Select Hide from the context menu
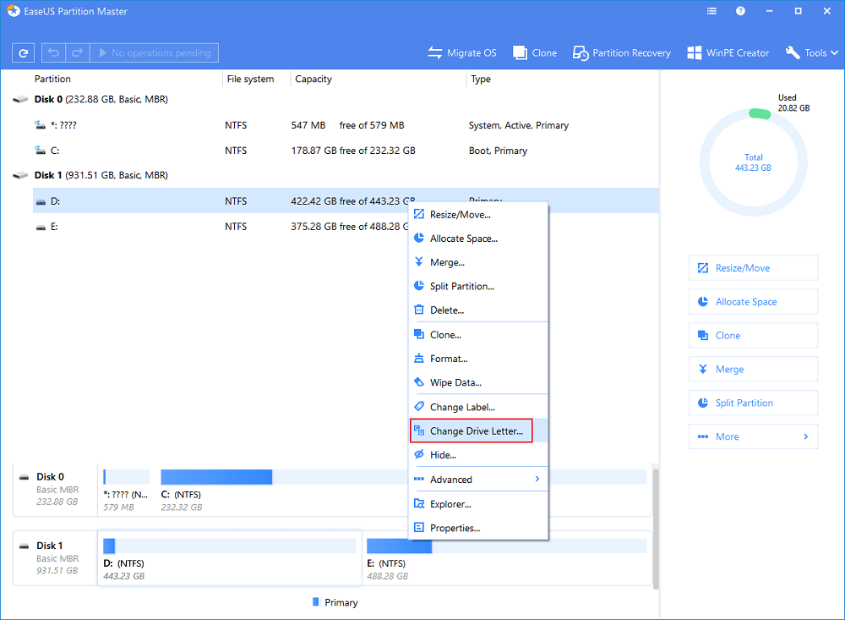Image resolution: width=845 pixels, height=620 pixels. point(444,454)
